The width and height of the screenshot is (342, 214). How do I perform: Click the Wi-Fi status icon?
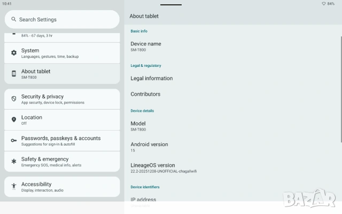click(x=324, y=4)
